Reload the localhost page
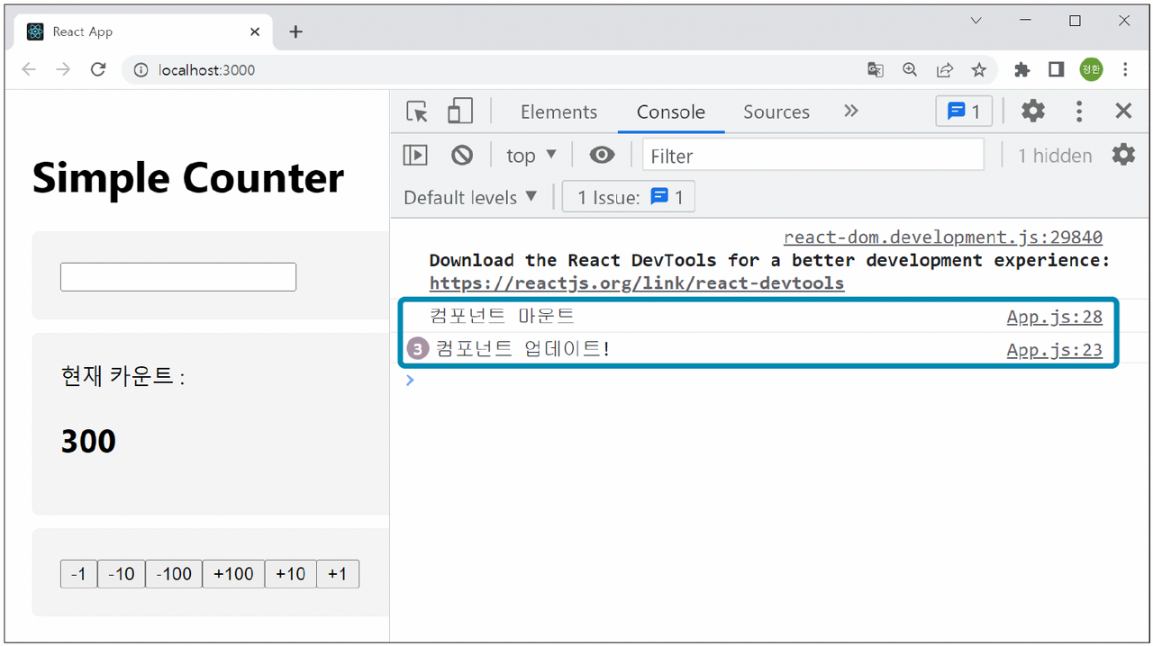This screenshot has height=646, width=1153. [98, 69]
